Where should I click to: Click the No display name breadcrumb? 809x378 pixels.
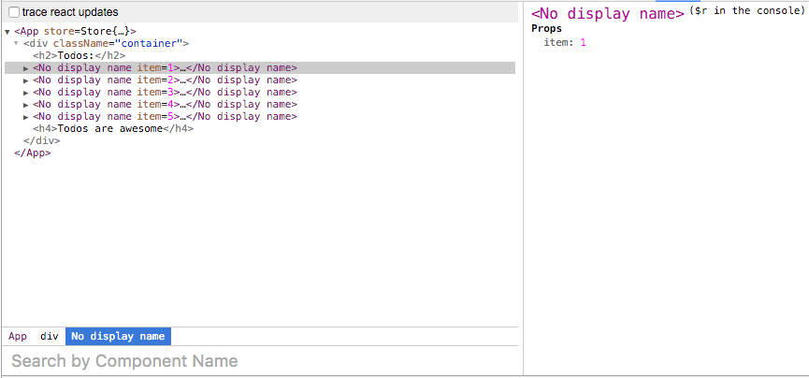click(118, 336)
